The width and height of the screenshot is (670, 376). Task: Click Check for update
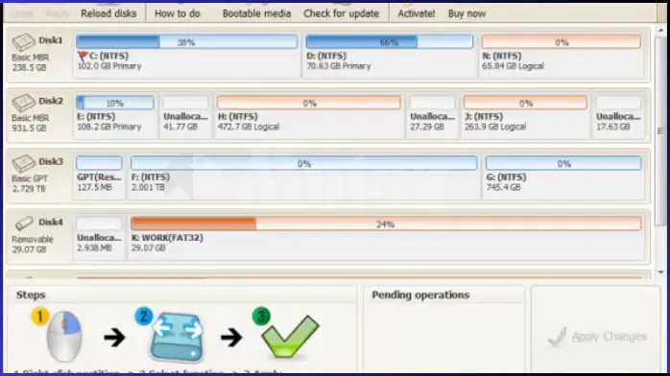tap(341, 13)
